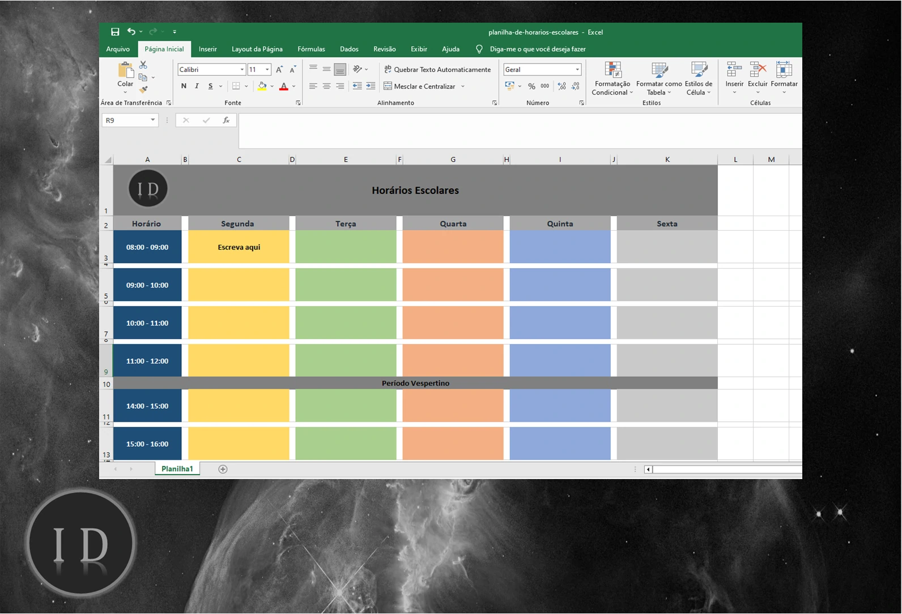Viewport: 902px width, 614px height.
Task: Open the Calibri font name dropdown
Action: coord(242,70)
